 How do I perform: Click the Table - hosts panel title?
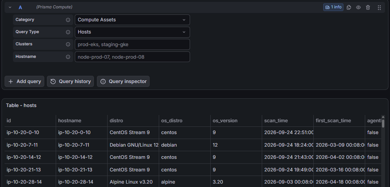[21, 105]
